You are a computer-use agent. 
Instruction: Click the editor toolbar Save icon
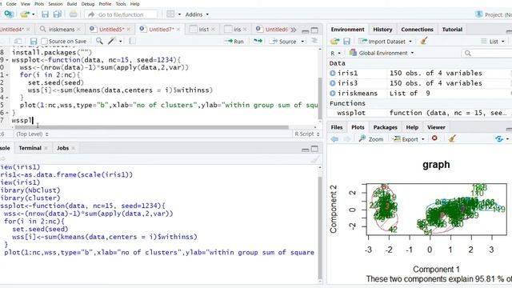point(34,41)
